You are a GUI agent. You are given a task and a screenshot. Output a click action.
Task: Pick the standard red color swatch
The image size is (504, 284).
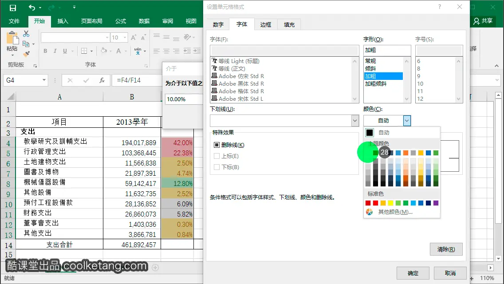[x=375, y=203]
